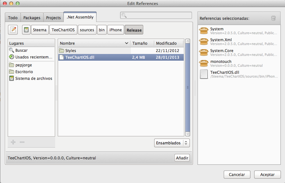
Task: Click the minus icon to remove a bookmark
Action: coord(22,142)
